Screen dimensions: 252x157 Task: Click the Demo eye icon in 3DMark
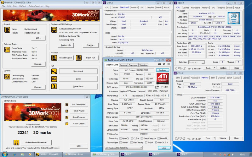tap(54, 79)
